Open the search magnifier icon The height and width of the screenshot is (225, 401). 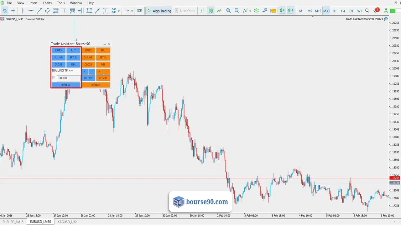point(367,11)
